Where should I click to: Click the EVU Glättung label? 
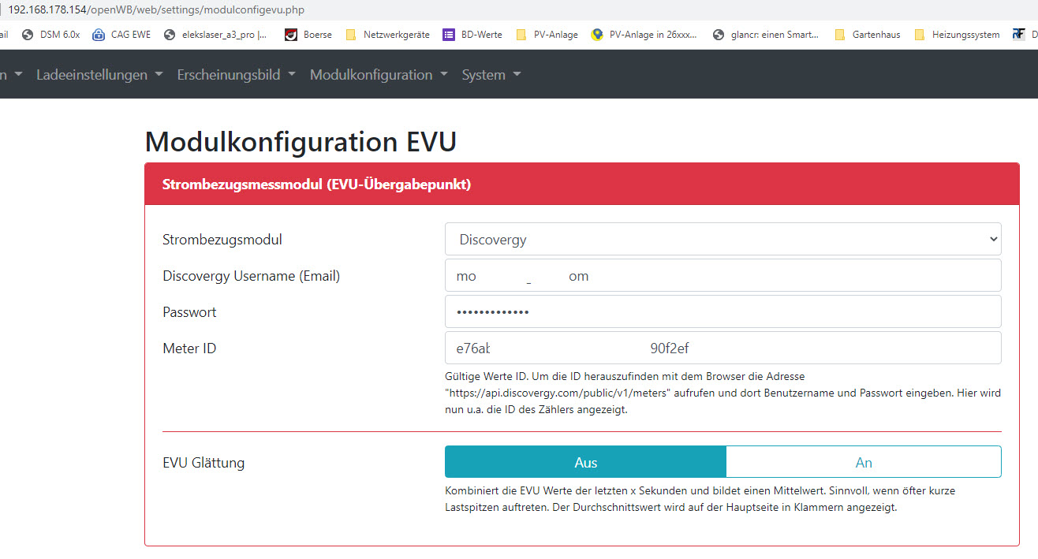click(x=203, y=463)
